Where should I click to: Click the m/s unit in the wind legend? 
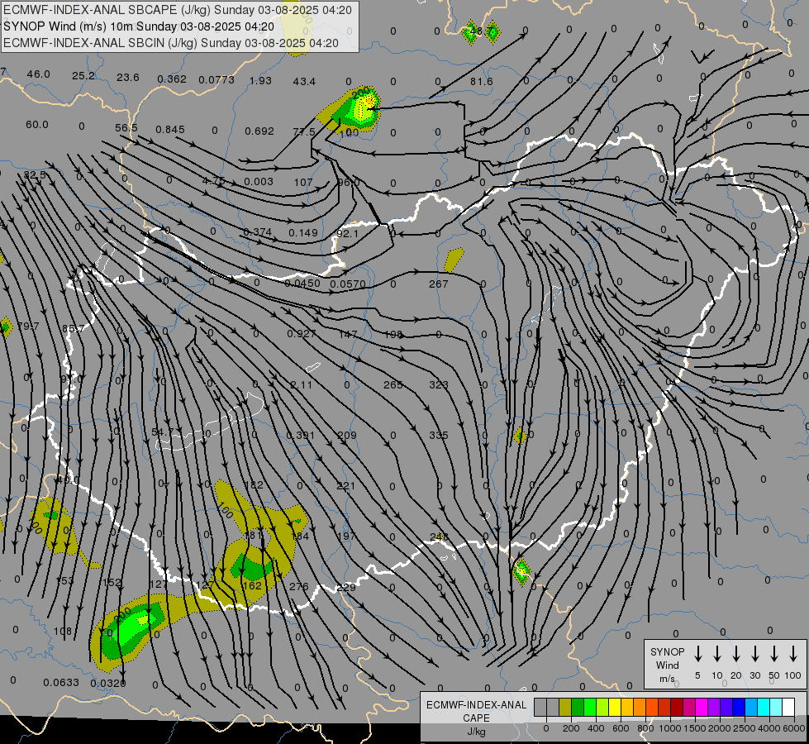[667, 679]
